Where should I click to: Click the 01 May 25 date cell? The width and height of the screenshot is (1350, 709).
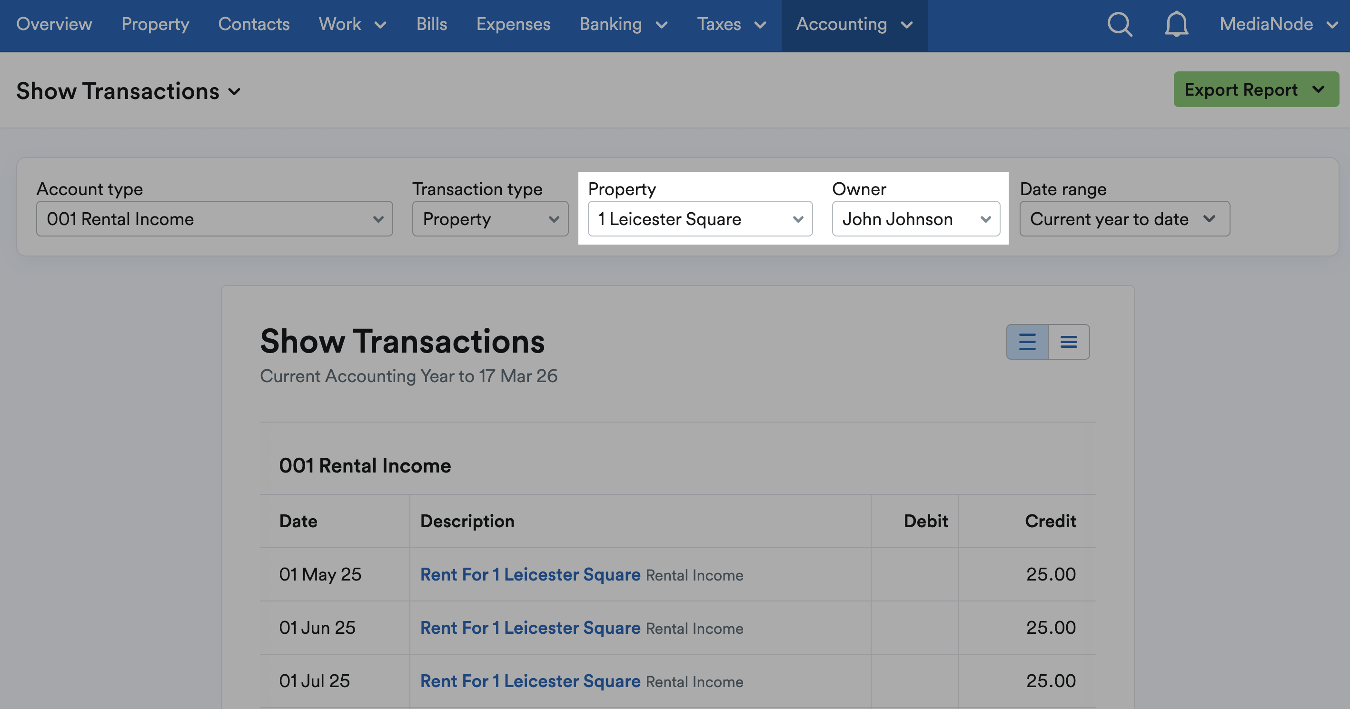(320, 574)
